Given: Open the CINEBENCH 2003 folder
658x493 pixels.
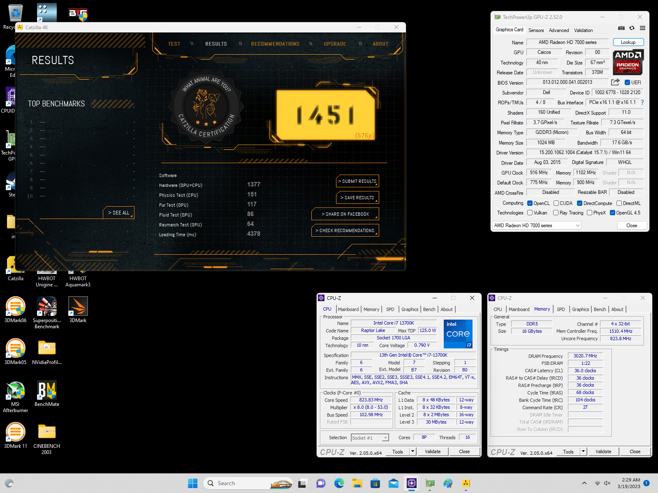Looking at the screenshot, I should [47, 438].
